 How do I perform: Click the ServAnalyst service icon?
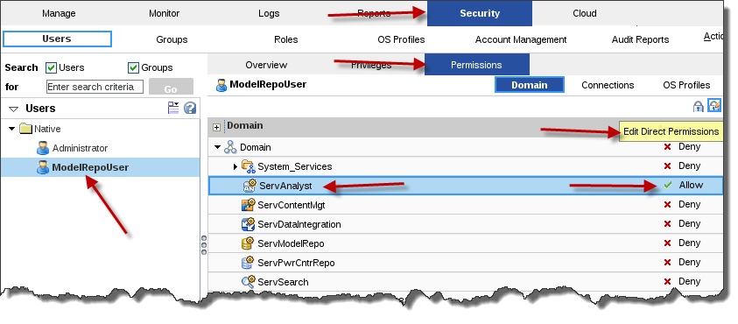pyautogui.click(x=250, y=186)
